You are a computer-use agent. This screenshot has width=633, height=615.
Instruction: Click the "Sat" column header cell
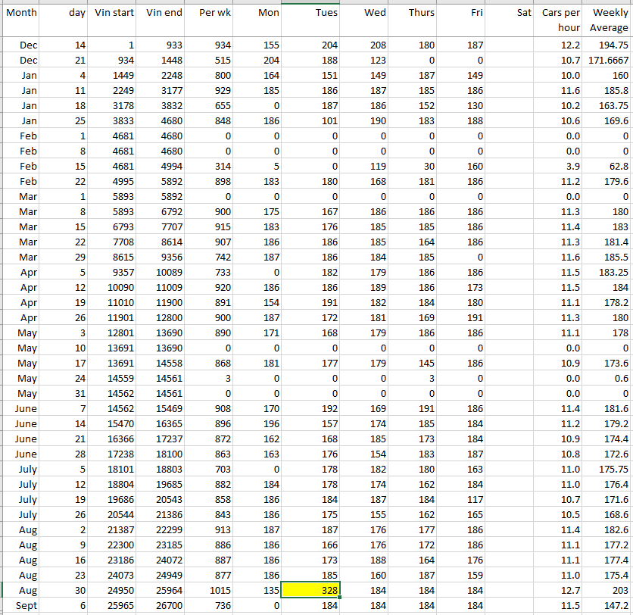pyautogui.click(x=510, y=13)
